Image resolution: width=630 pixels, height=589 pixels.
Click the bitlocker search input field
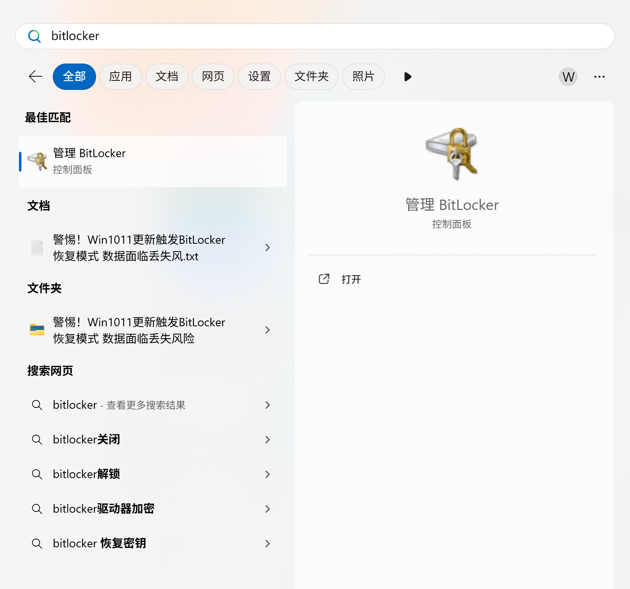(315, 36)
